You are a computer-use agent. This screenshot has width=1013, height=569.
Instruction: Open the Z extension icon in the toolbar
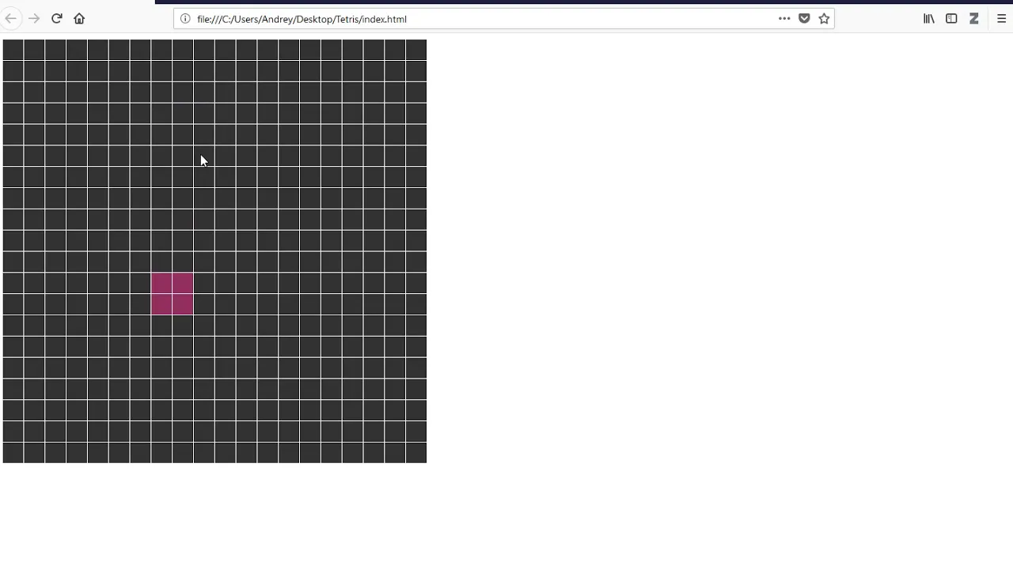coord(974,19)
